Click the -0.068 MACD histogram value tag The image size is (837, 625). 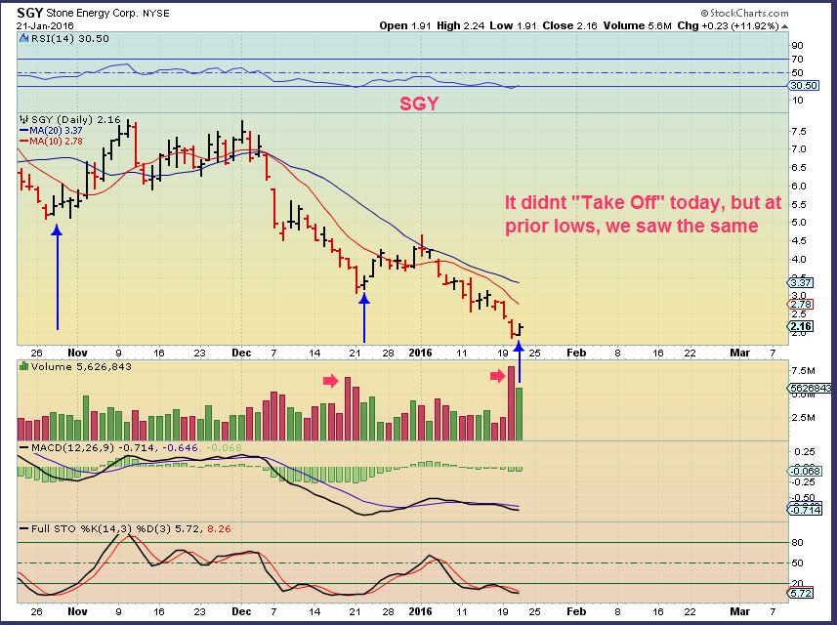(805, 471)
